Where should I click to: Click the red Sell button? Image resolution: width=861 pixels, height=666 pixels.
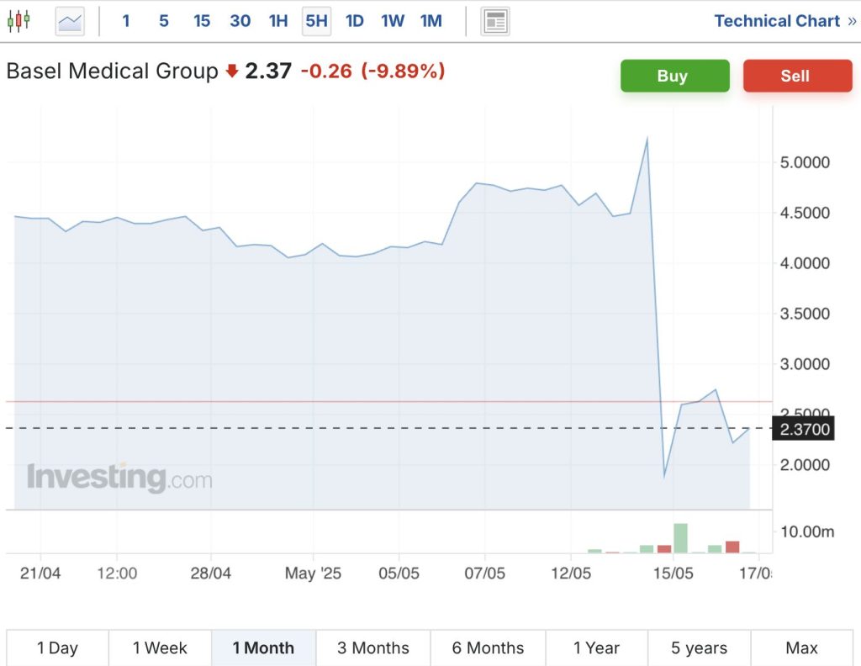(x=797, y=76)
